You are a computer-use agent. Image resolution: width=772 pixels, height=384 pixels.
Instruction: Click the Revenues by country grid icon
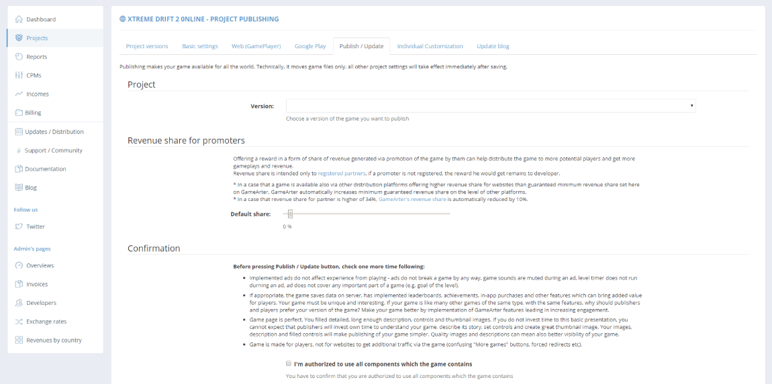[x=19, y=340]
